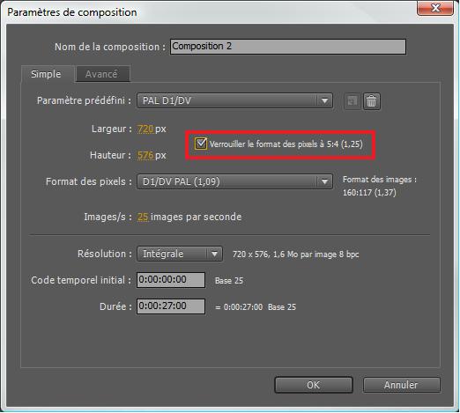Screen dimensions: 460x413
Task: Click the trash delete preset icon
Action: (372, 101)
